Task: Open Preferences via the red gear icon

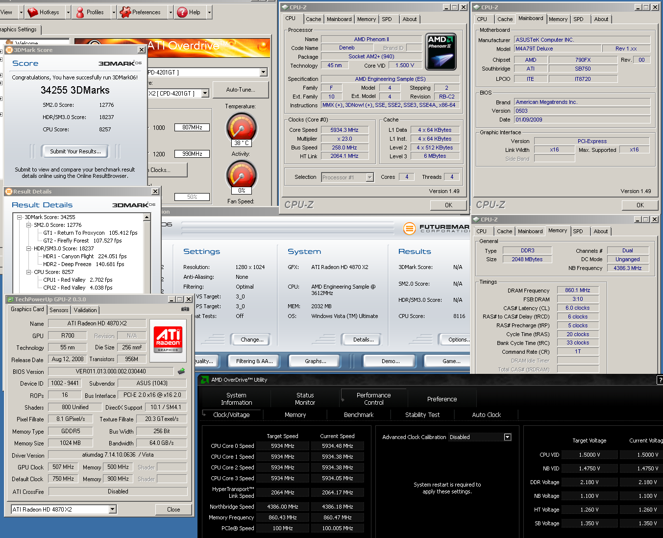Action: pyautogui.click(x=125, y=12)
